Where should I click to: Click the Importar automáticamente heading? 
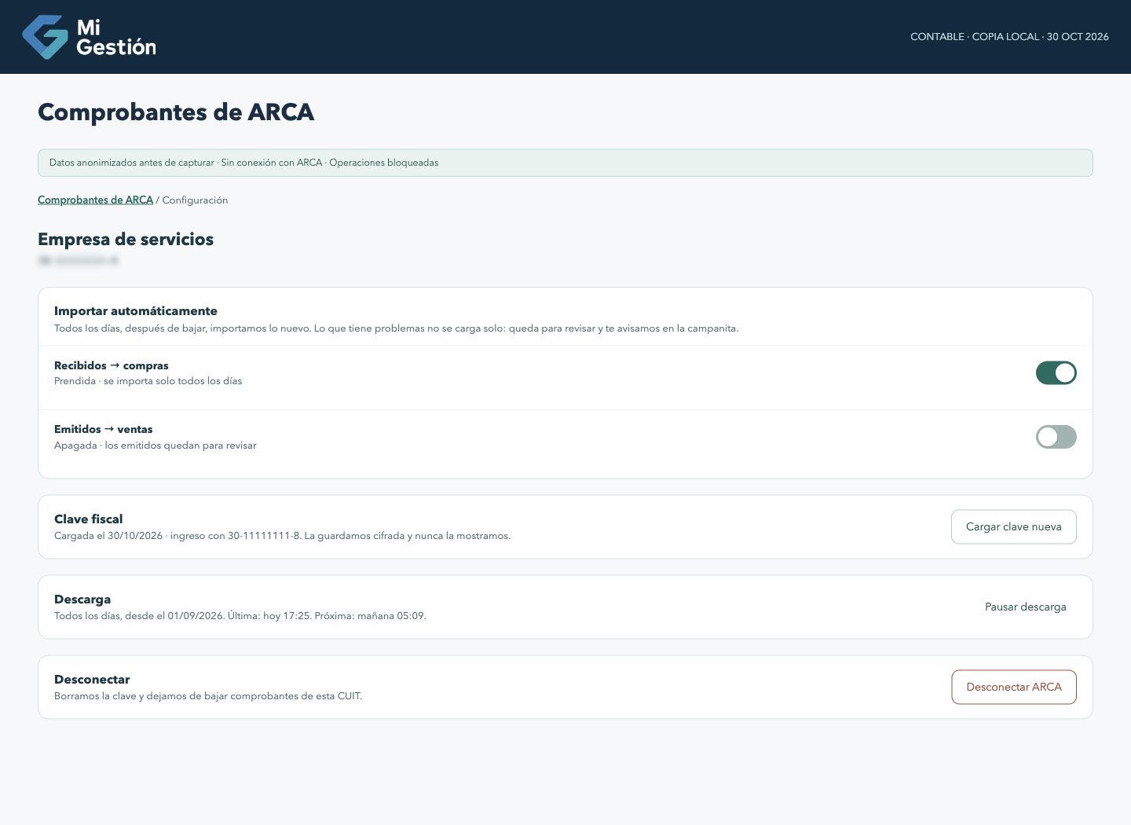click(x=136, y=310)
